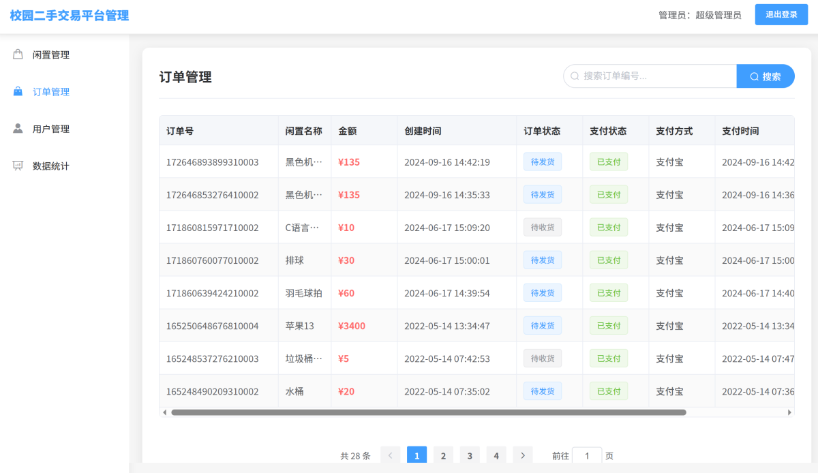
Task: Open the 用户管理 menu item
Action: pos(51,129)
